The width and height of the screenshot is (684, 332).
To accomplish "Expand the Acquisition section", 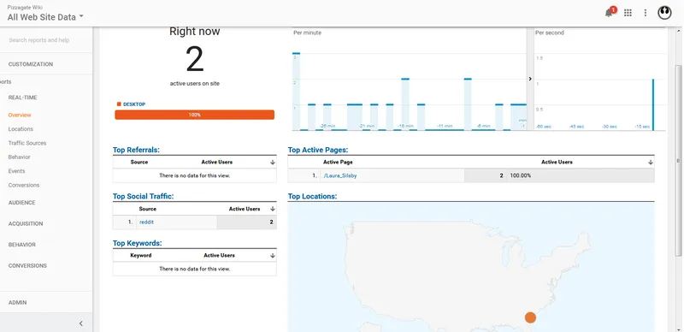I will (x=26, y=223).
